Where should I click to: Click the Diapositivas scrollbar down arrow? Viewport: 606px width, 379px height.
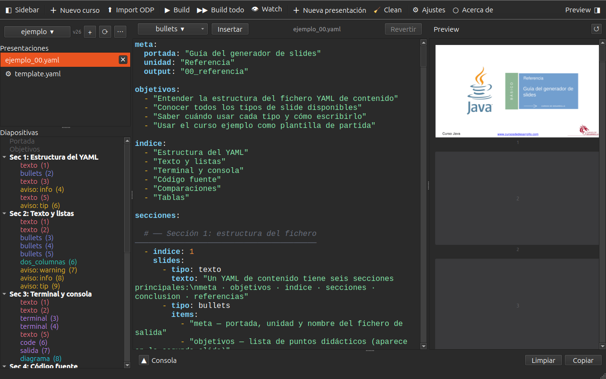[127, 365]
